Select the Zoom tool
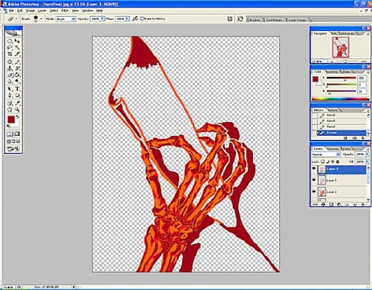This screenshot has height=290, width=372. pyautogui.click(x=17, y=110)
